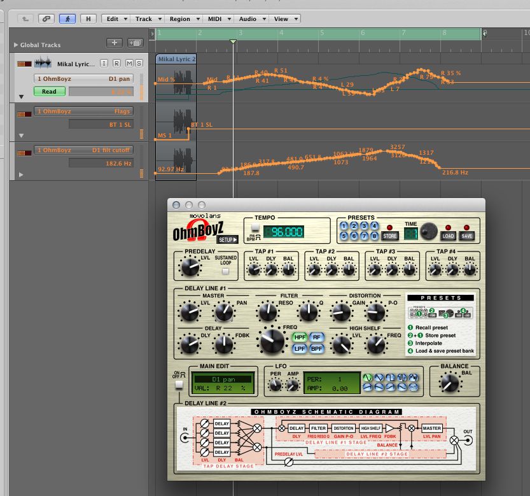Click the playhead marker in the ruler

coord(233,41)
